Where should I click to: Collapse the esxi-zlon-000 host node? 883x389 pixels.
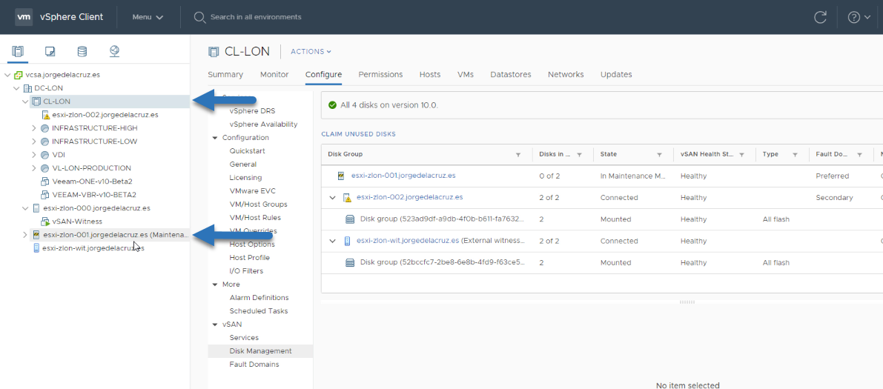[x=25, y=208]
